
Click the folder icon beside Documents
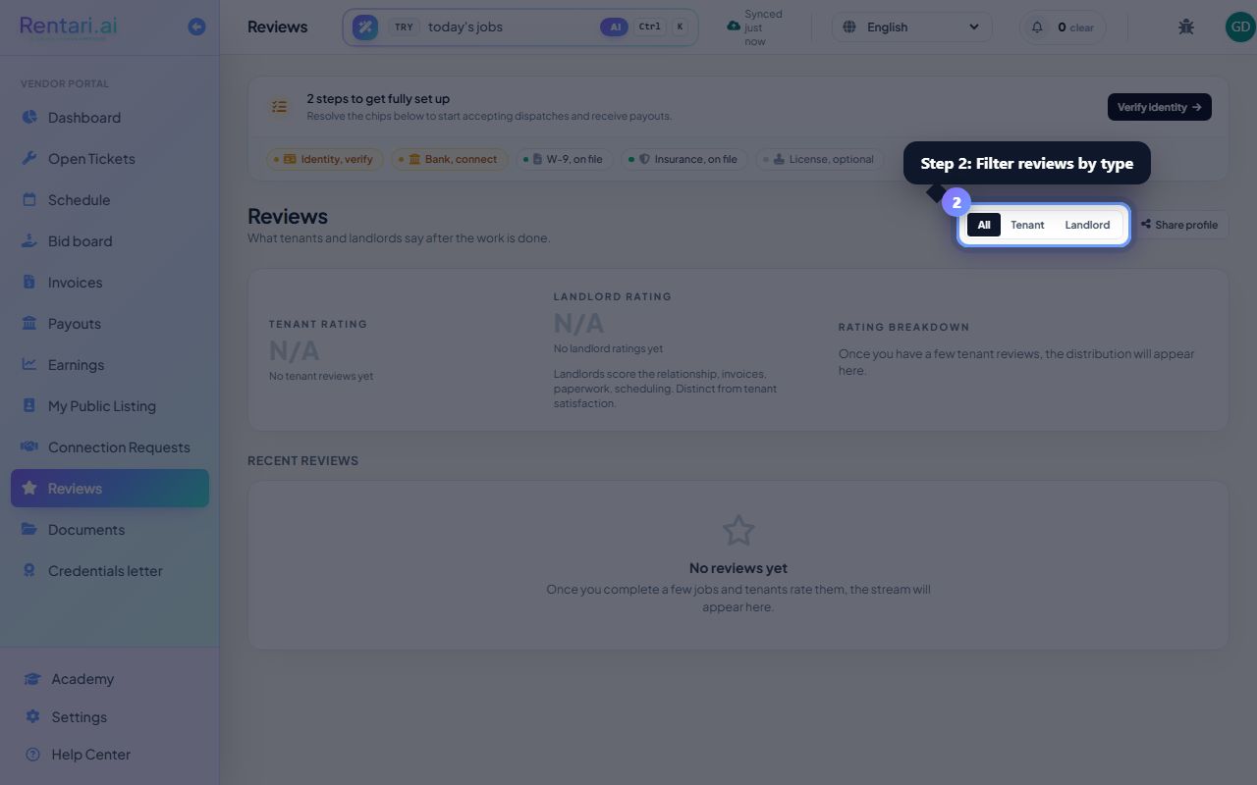pyautogui.click(x=29, y=530)
